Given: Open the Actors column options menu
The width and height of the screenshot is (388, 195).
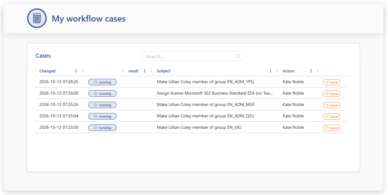Looking at the screenshot, I should coord(311,71).
